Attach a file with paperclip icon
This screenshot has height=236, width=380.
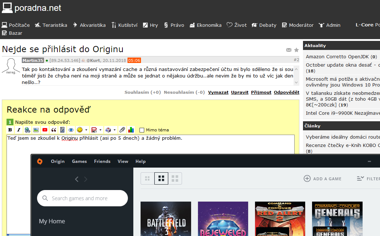coord(122,130)
